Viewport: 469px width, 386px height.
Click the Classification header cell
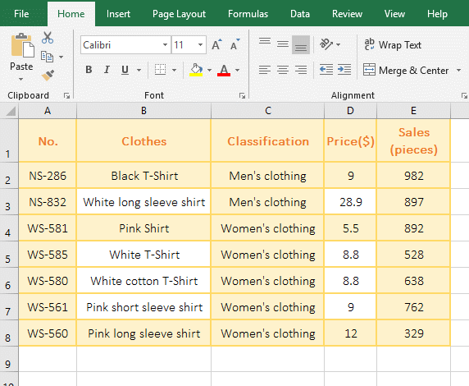[x=267, y=141]
